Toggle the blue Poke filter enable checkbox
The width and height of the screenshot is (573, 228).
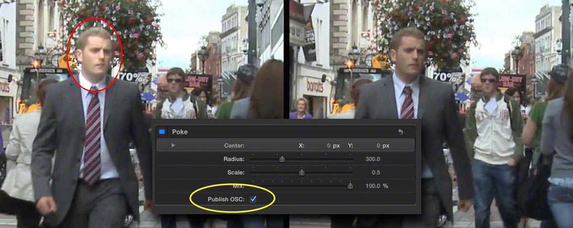coord(162,132)
